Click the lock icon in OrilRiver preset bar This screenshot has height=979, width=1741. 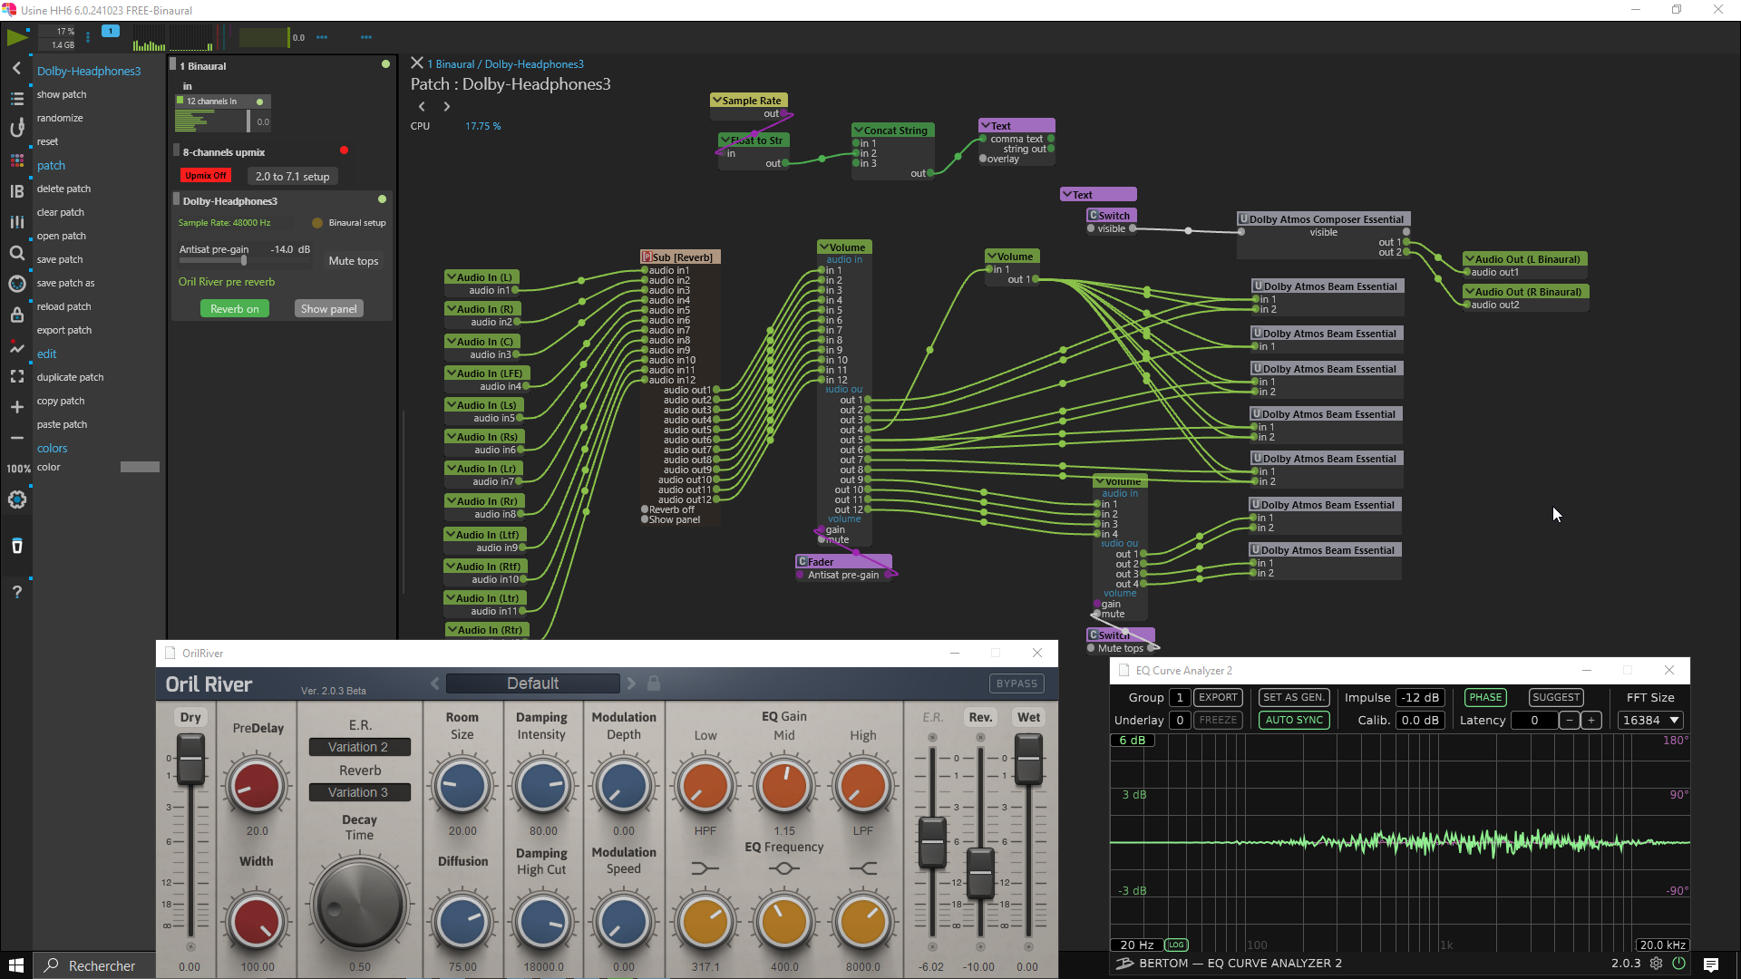tap(653, 683)
